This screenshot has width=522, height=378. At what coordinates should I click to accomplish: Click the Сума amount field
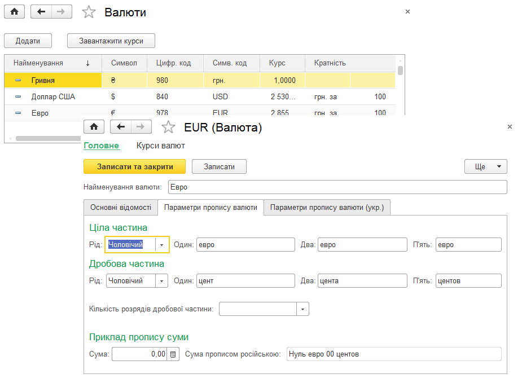tap(140, 354)
